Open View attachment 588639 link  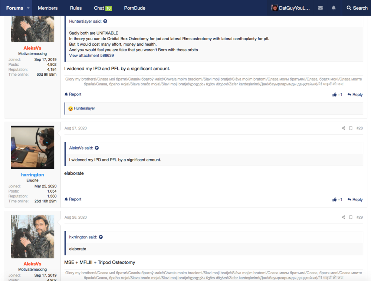[91, 55]
